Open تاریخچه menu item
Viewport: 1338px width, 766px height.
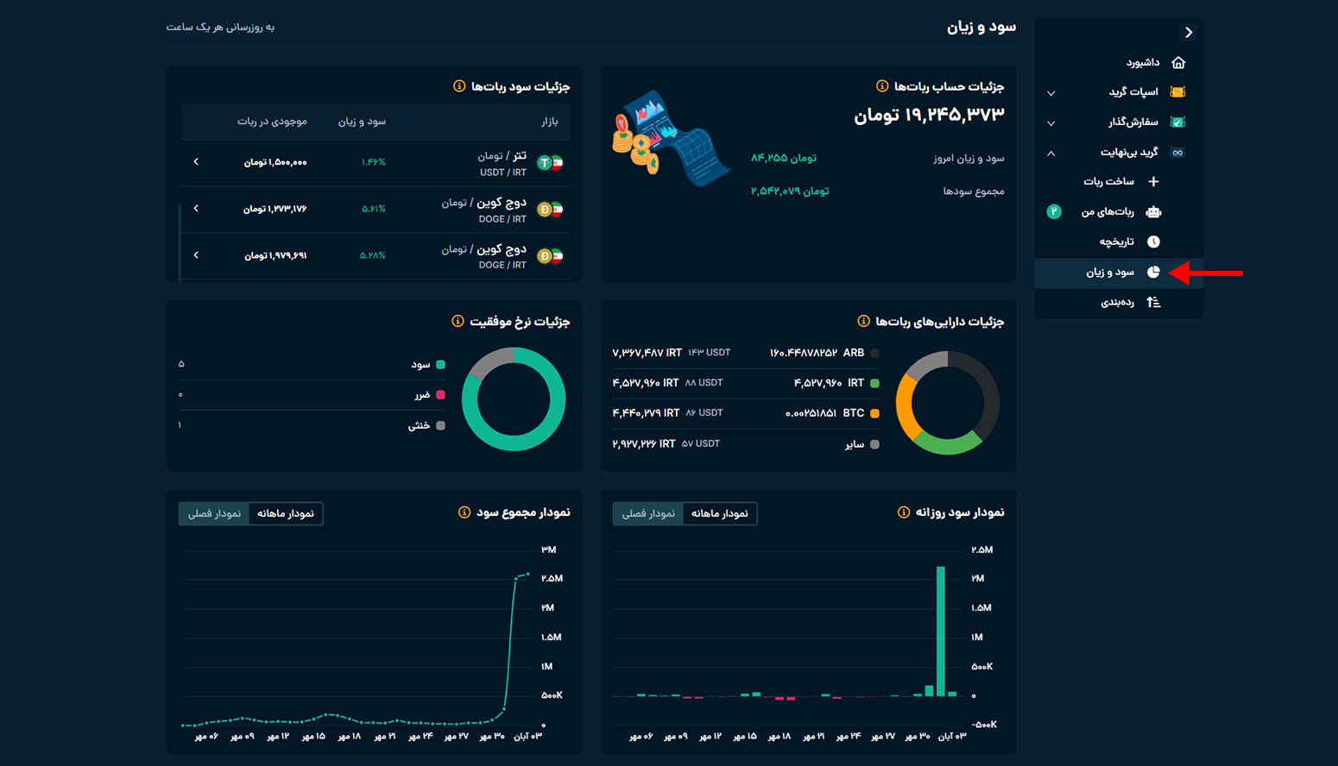1119,242
